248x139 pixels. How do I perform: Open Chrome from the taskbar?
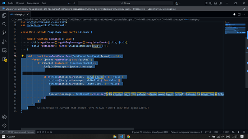click(x=128, y=136)
